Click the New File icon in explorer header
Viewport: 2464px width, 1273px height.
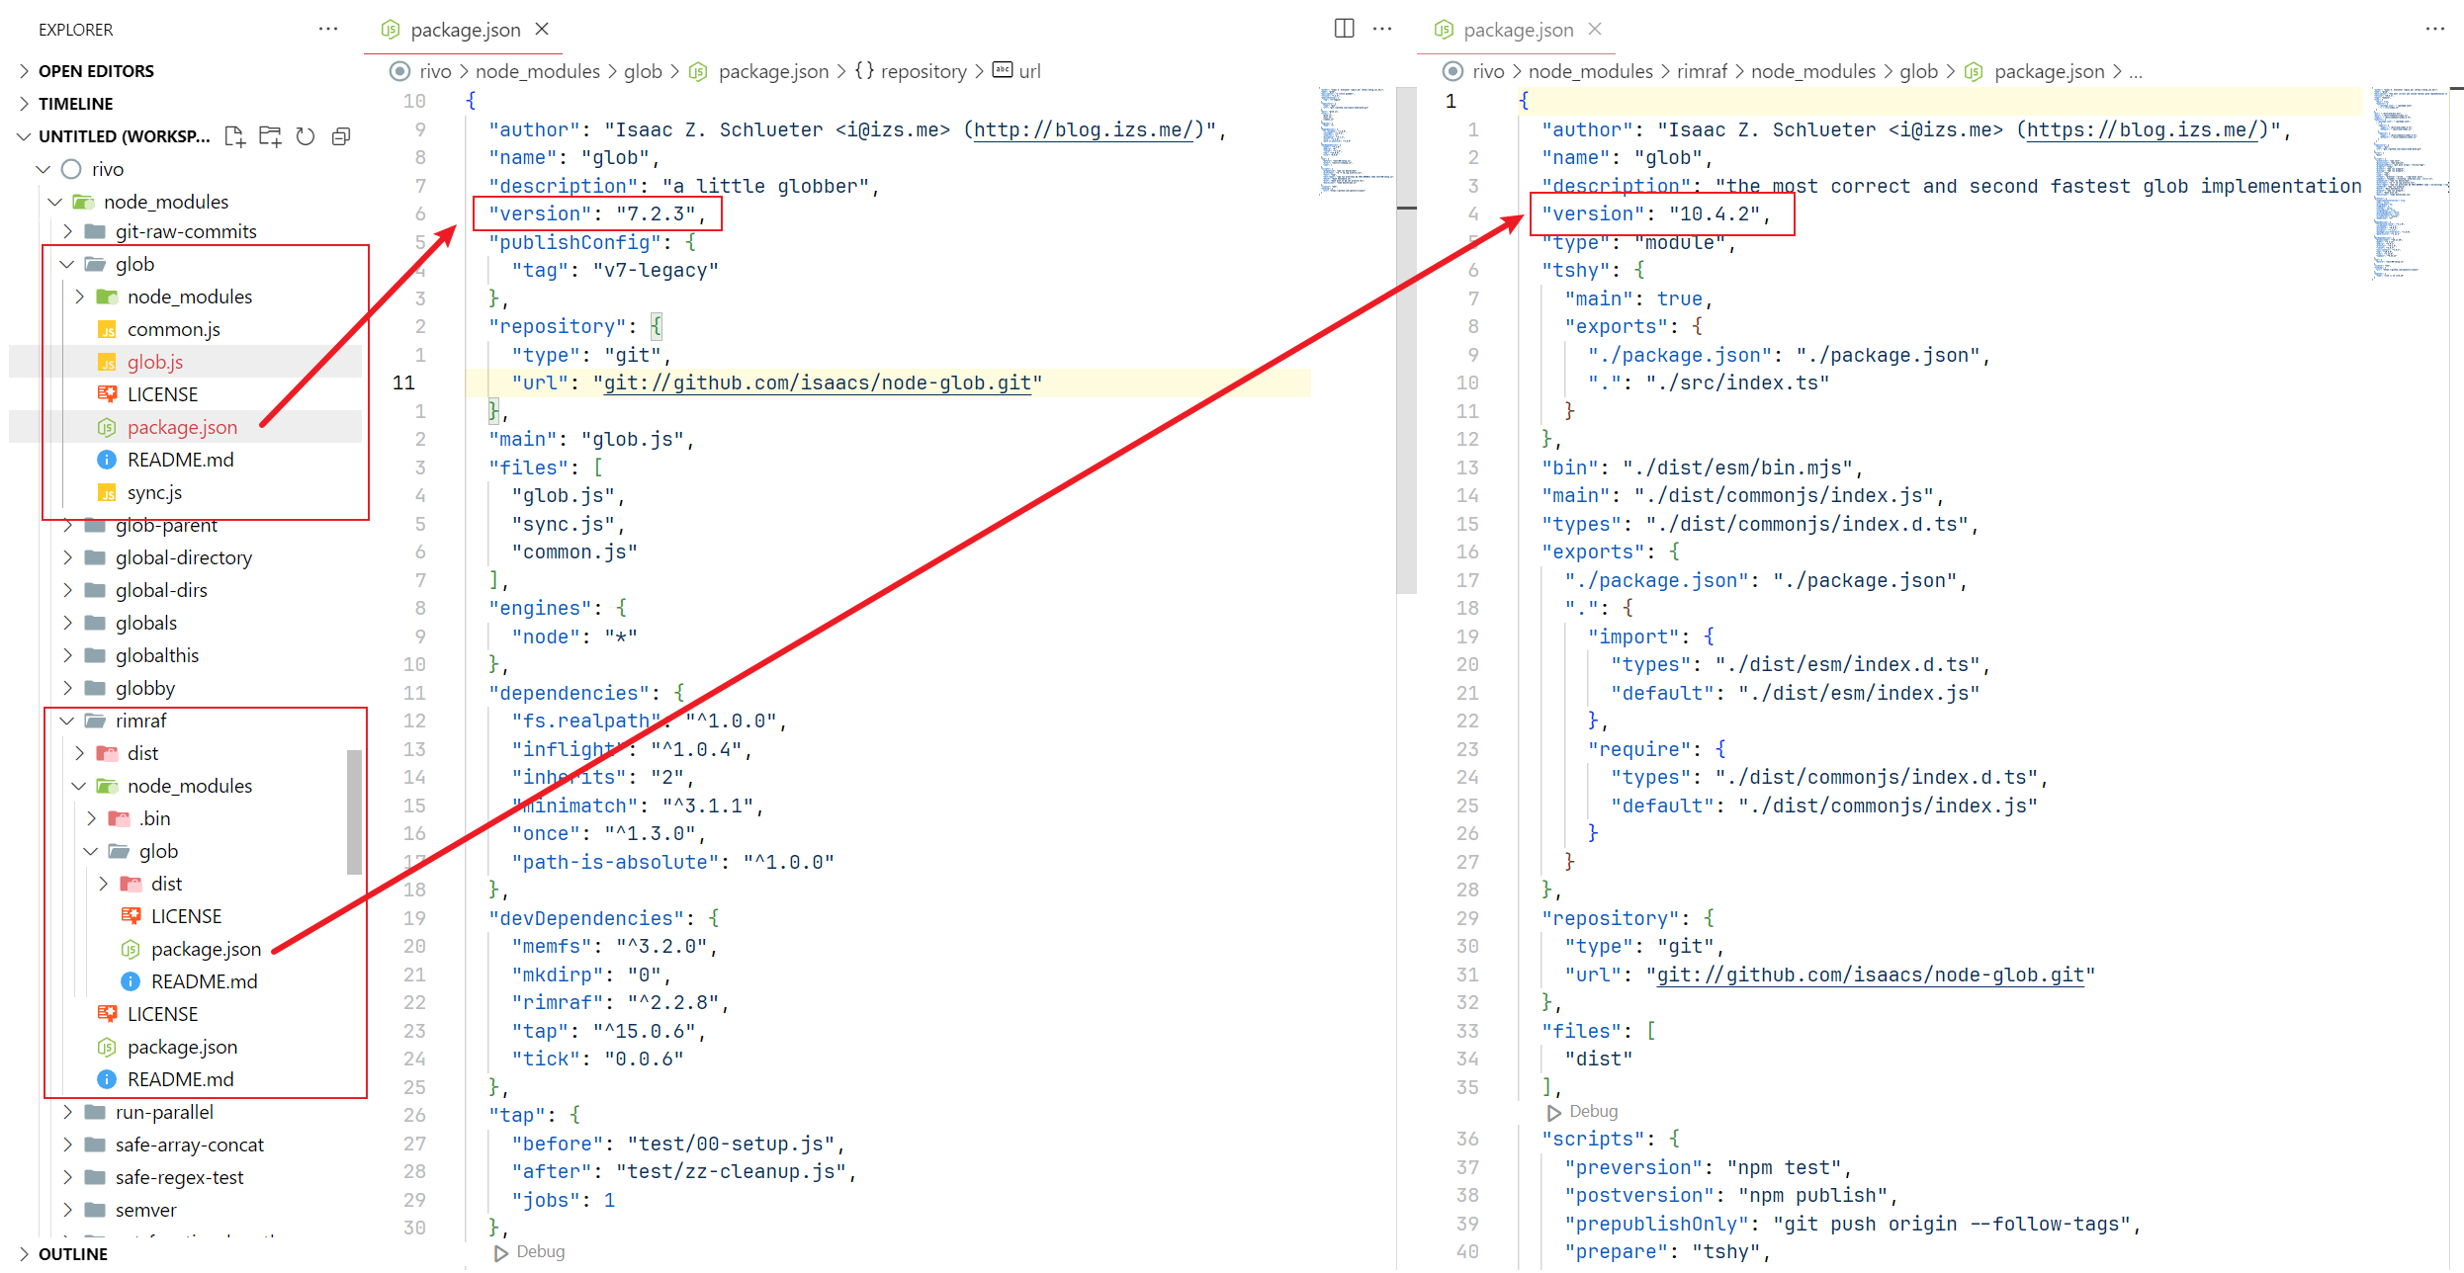click(x=234, y=136)
